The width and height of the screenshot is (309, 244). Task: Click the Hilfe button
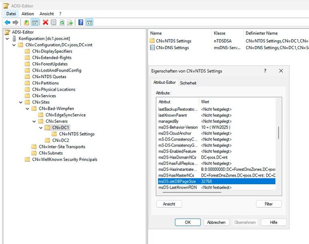pyautogui.click(x=274, y=222)
